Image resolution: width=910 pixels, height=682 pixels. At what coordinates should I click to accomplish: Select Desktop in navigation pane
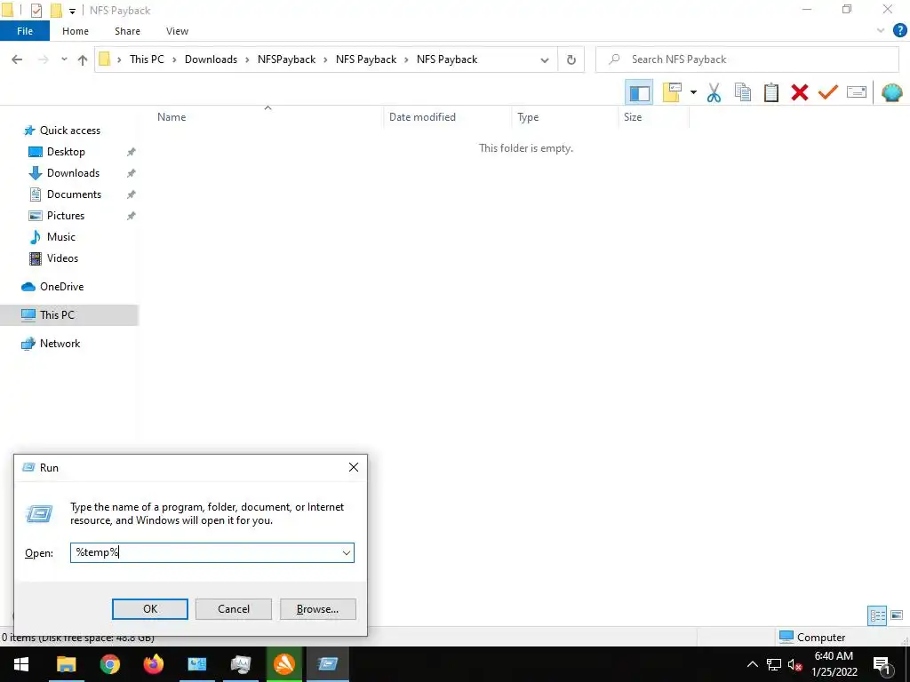click(66, 152)
